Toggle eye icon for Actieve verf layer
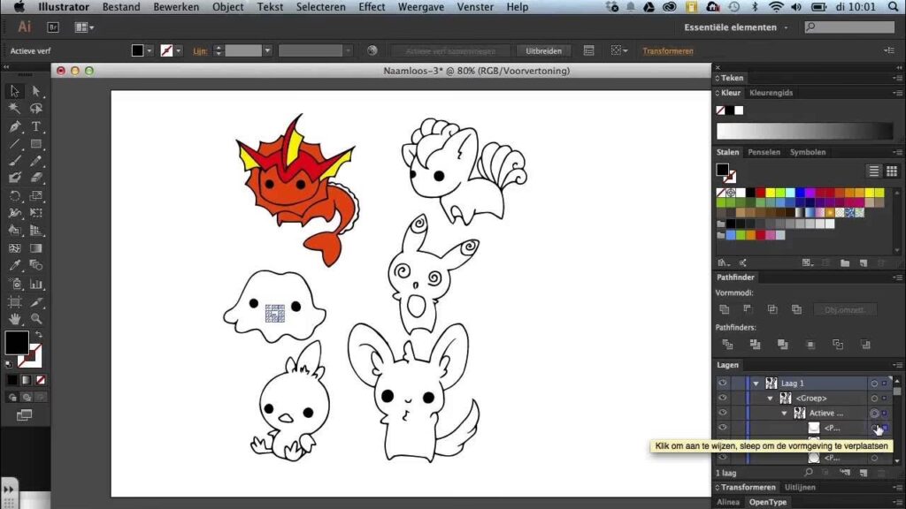Screen dimensions: 906x509 [x=723, y=413]
